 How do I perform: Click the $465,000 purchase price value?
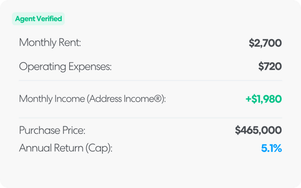click(x=258, y=130)
